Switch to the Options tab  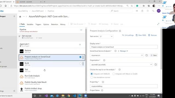(x=46, y=24)
